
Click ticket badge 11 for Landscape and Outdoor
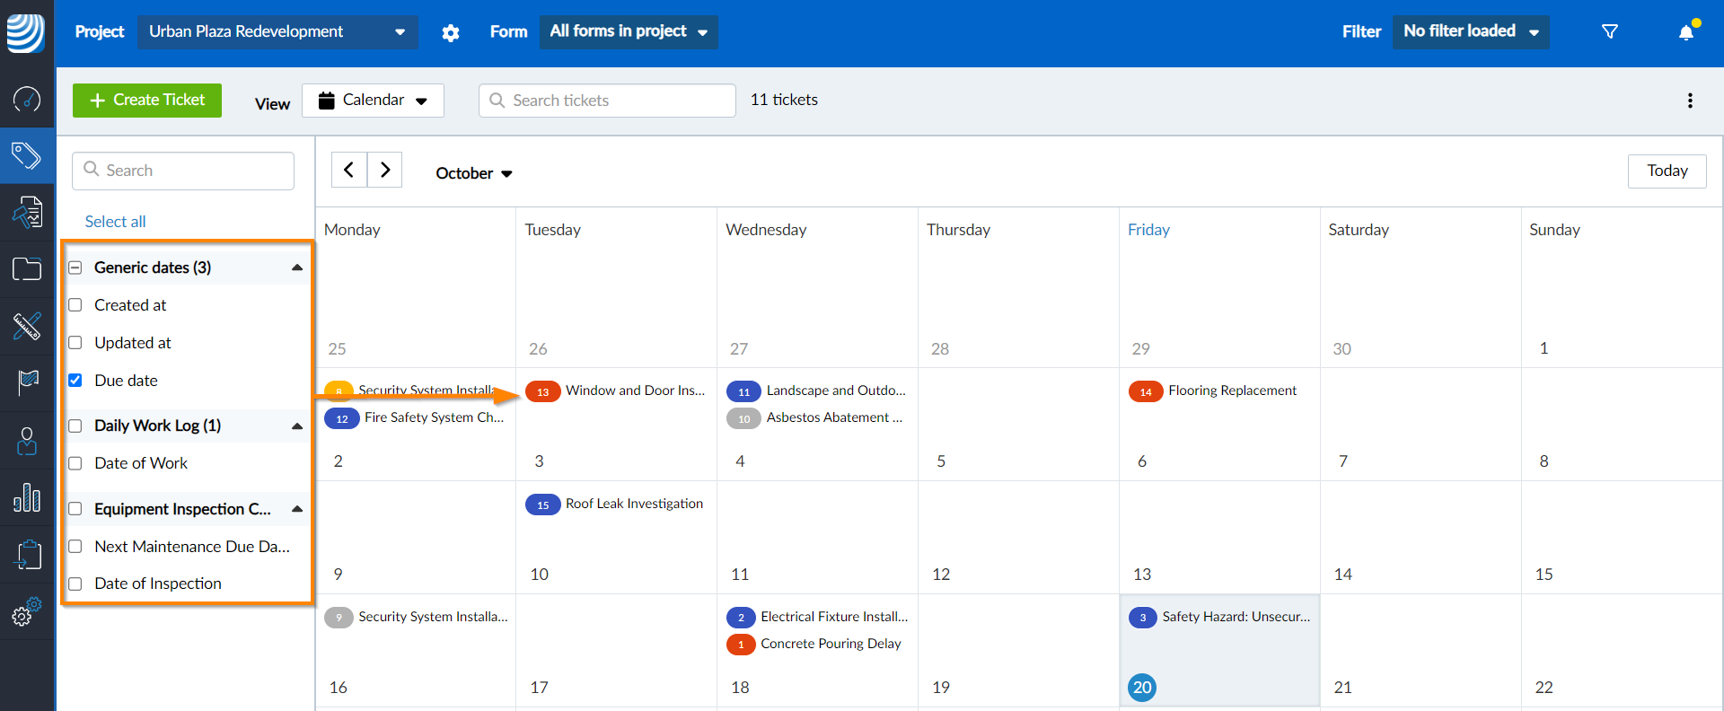743,391
